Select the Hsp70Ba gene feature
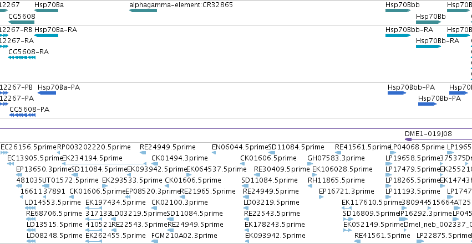The width and height of the screenshot is (472, 244). (47, 11)
